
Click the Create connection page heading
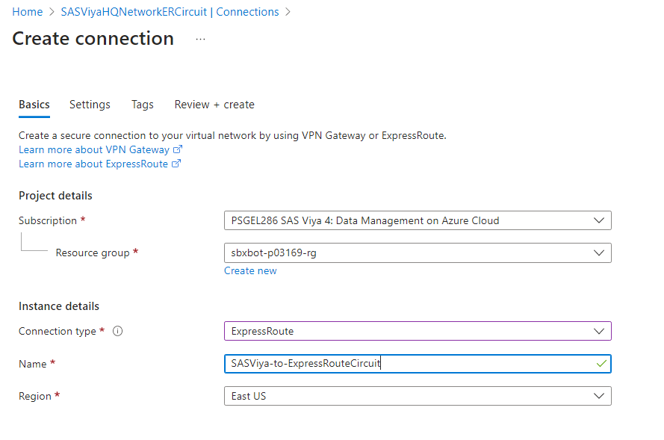coord(93,39)
